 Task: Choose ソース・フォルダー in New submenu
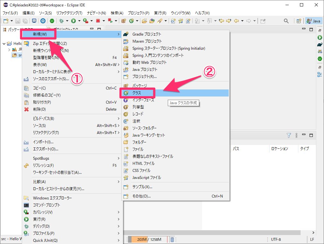coord(176,128)
